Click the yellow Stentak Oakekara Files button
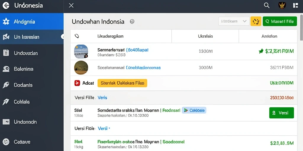The image size is (303, 151). [x=122, y=83]
